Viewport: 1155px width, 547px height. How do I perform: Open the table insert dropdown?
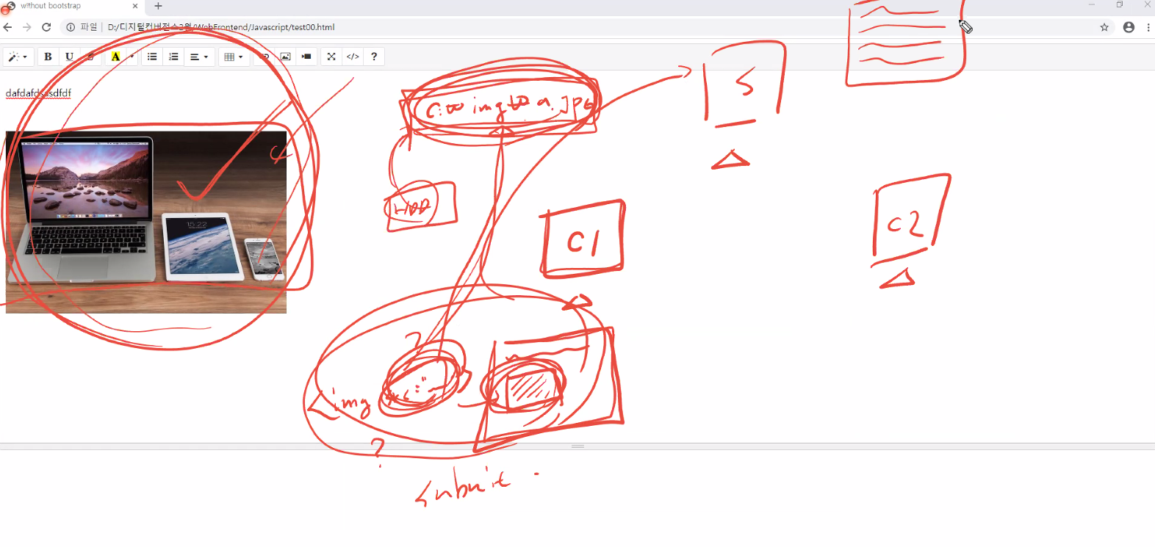point(233,57)
